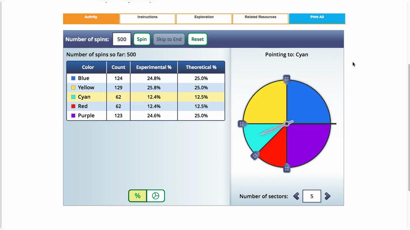Viewport: 410px width, 230px height.
Task: Select the handle between yellow and cyan sectors
Action: click(242, 124)
